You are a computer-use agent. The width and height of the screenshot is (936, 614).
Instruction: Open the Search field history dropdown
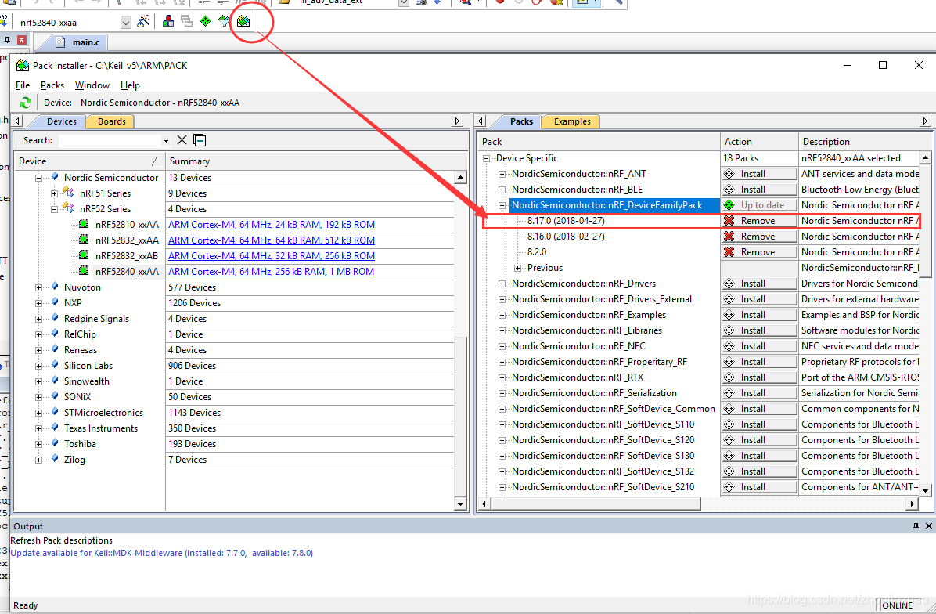point(166,141)
